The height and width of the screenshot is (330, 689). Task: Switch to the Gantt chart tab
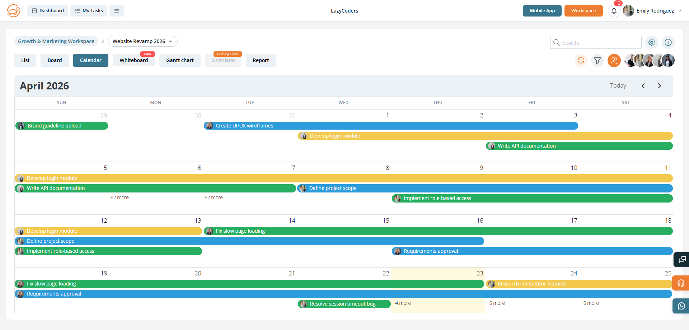(180, 60)
